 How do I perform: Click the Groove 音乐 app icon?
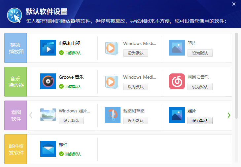[48, 82]
